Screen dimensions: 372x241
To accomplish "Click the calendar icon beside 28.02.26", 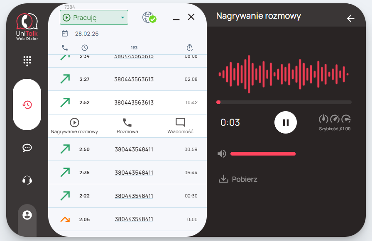I will coord(65,34).
